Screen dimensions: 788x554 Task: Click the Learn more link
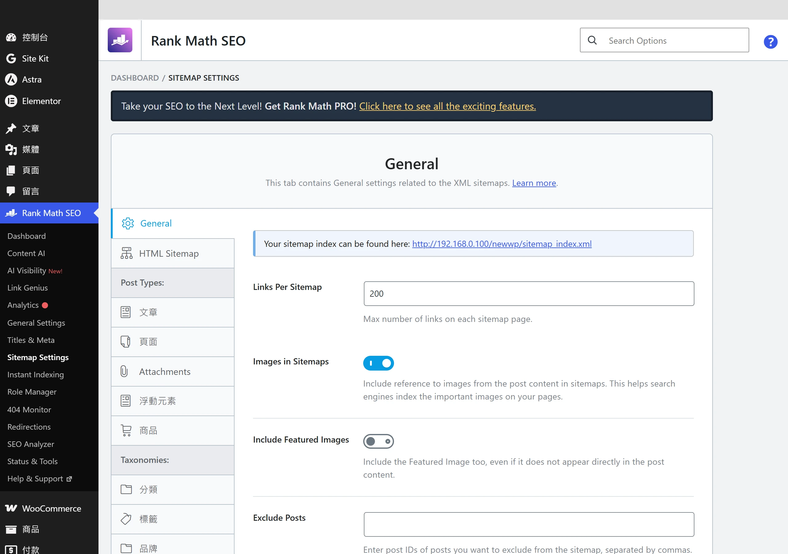pos(534,183)
